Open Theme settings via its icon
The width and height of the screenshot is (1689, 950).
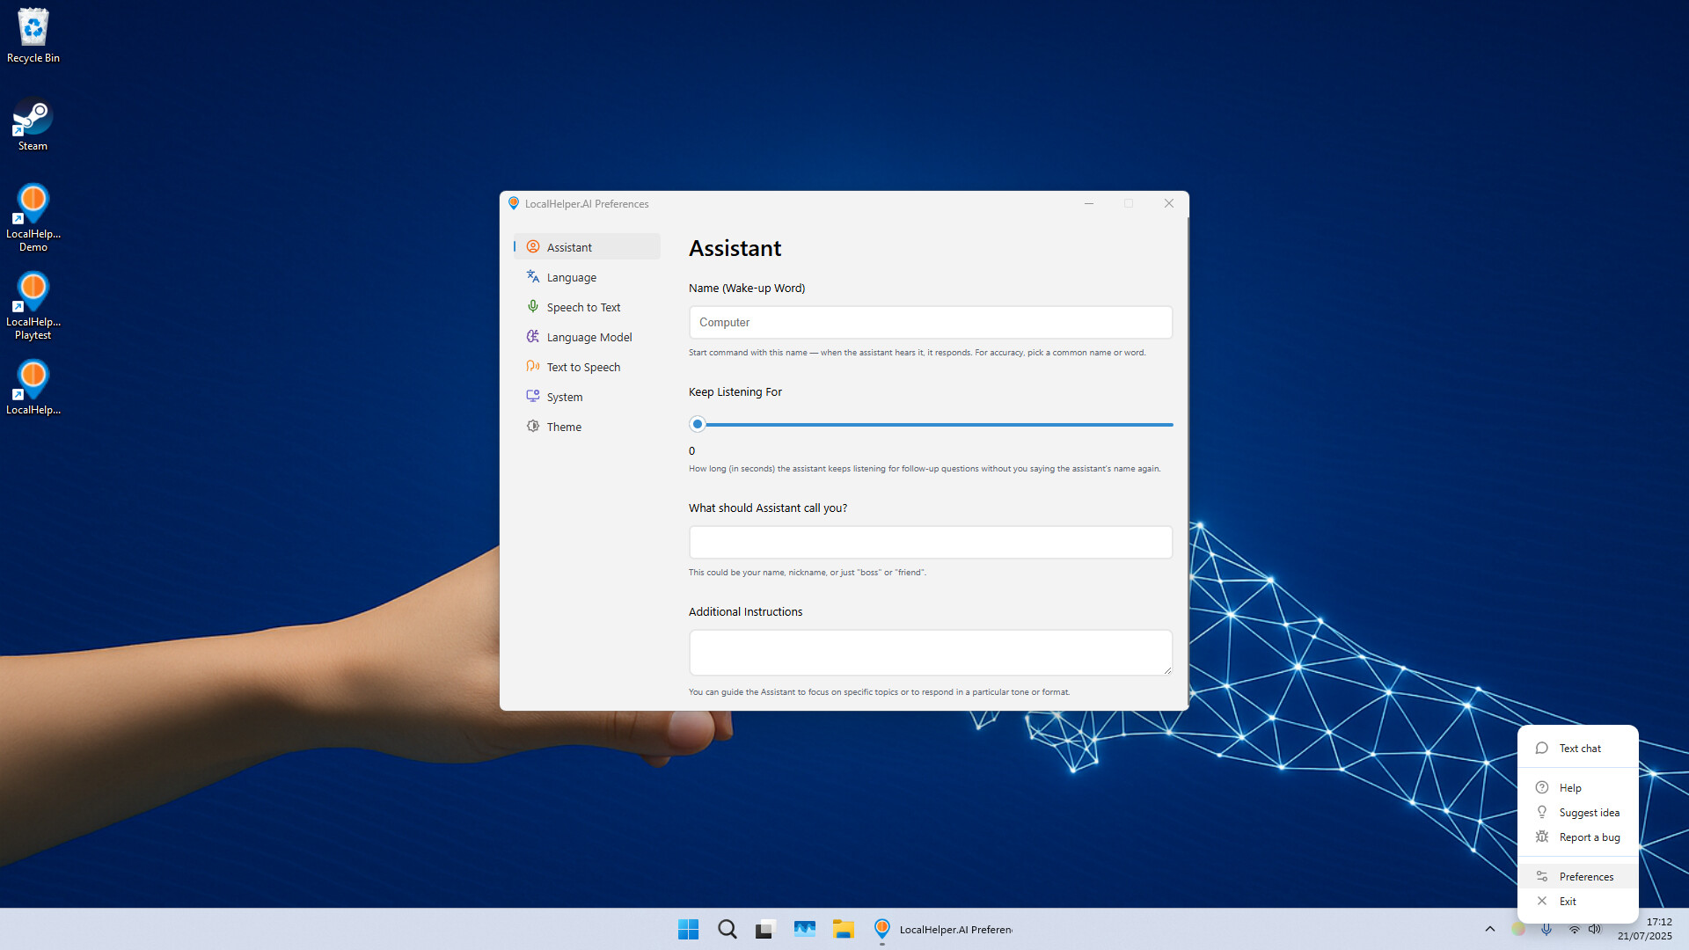coord(533,426)
